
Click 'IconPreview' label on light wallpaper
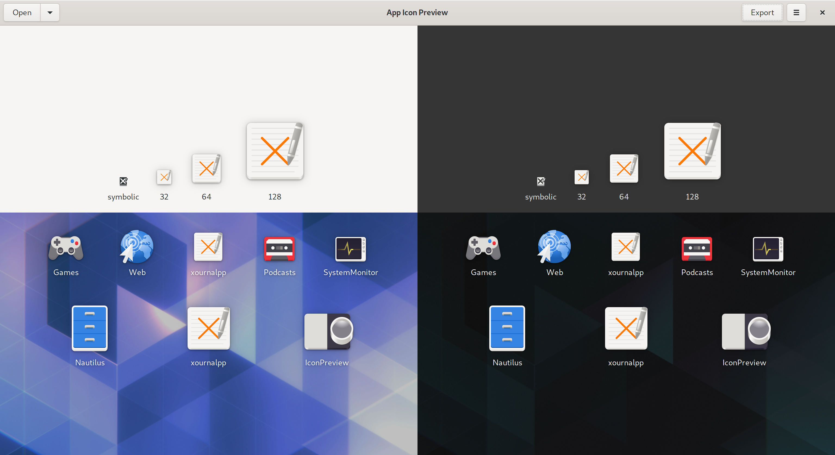(x=327, y=363)
